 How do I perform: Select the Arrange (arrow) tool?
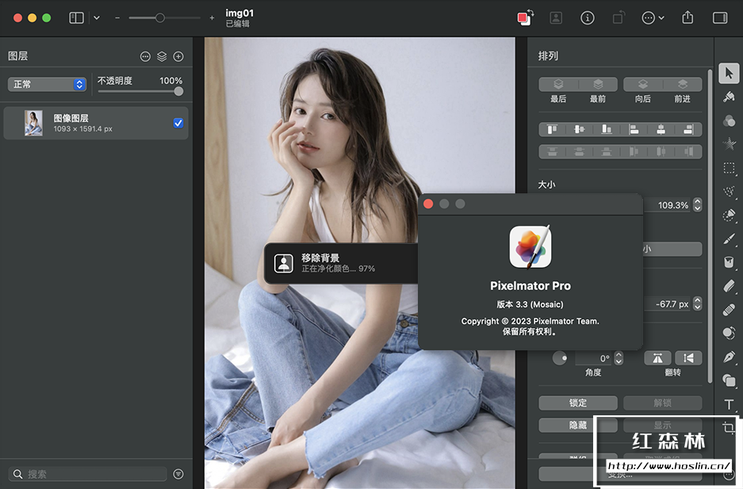[729, 73]
